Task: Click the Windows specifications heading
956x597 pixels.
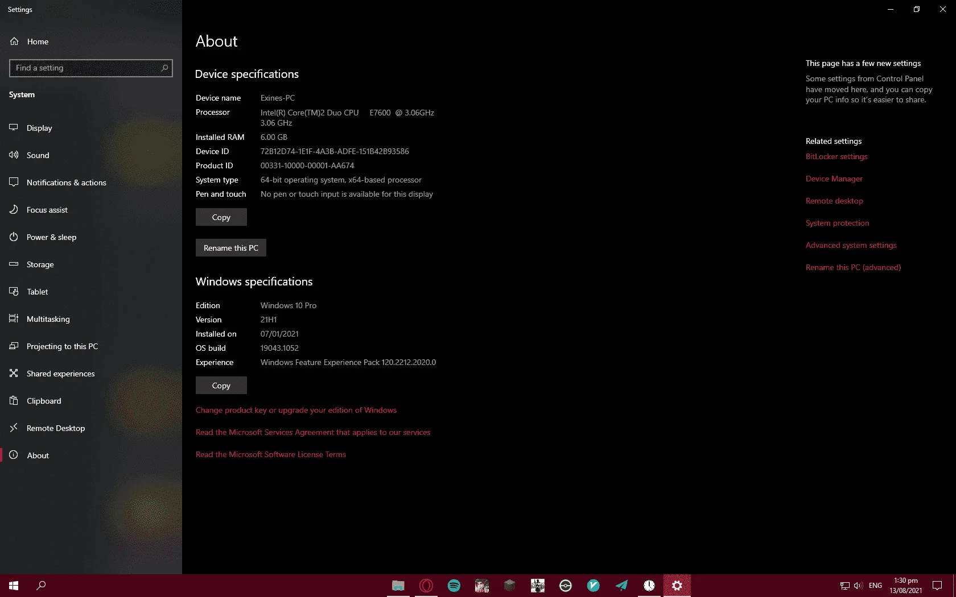Action: click(254, 281)
